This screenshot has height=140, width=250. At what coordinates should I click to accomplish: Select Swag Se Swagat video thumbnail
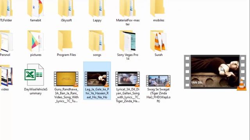(158, 81)
